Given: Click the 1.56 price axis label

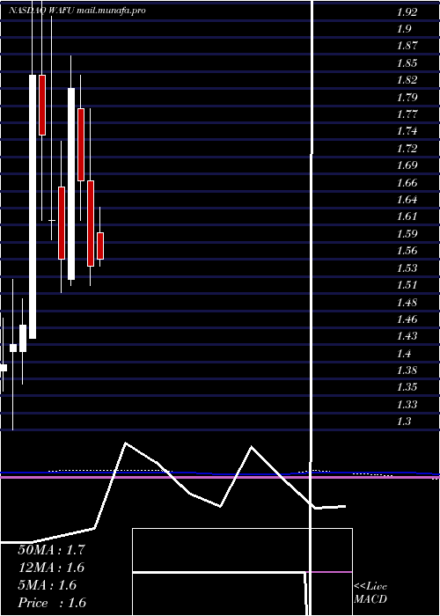Looking at the screenshot, I should pos(407,251).
